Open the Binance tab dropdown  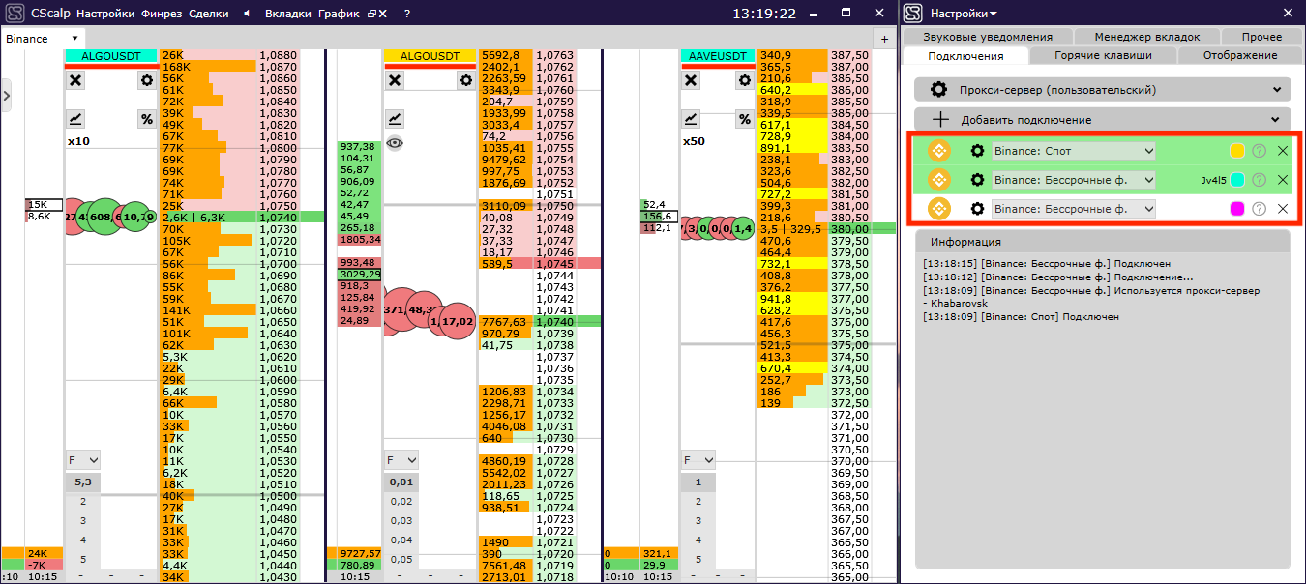(x=74, y=38)
